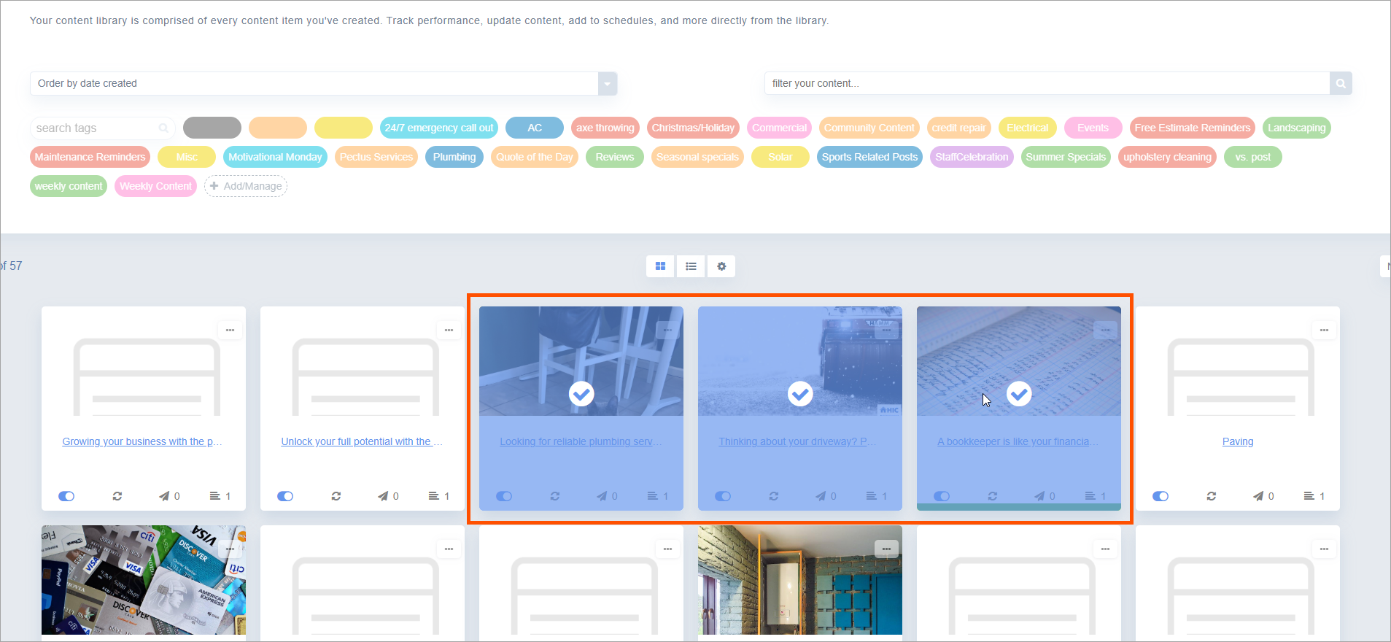Click the search tags input field
The width and height of the screenshot is (1391, 642).
click(x=95, y=128)
